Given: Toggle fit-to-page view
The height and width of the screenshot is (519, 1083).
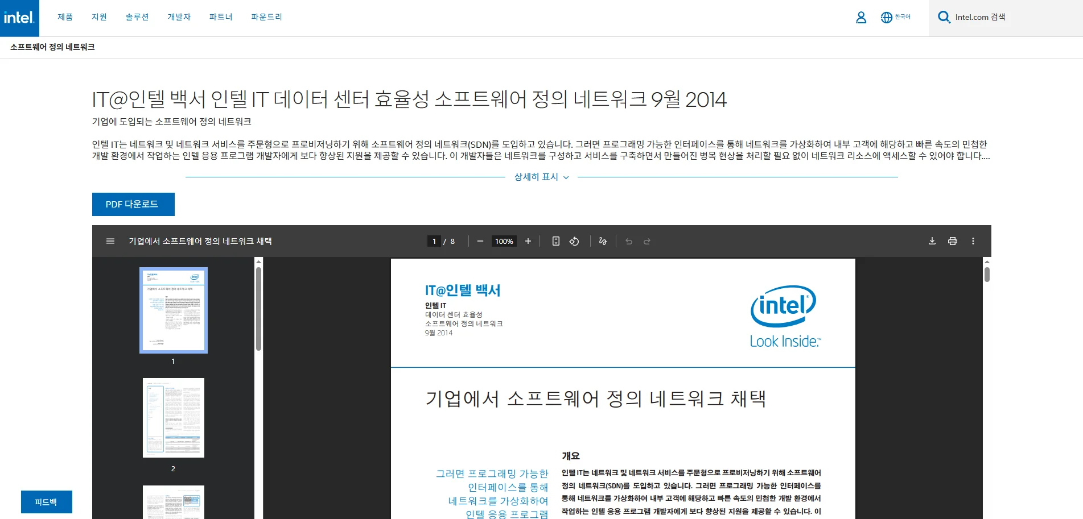Looking at the screenshot, I should pyautogui.click(x=555, y=241).
